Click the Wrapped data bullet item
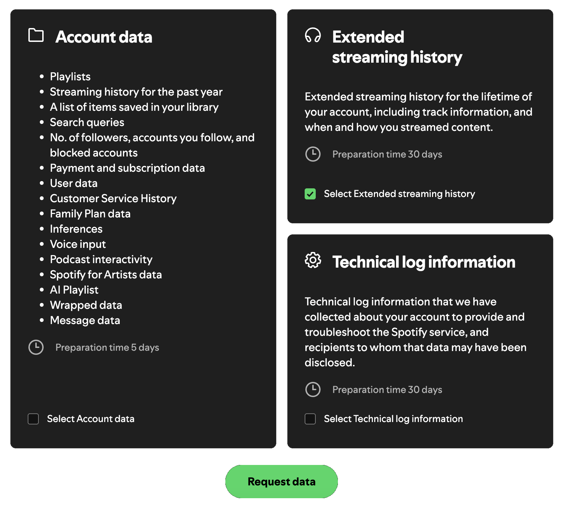This screenshot has width=565, height=511. 86,305
